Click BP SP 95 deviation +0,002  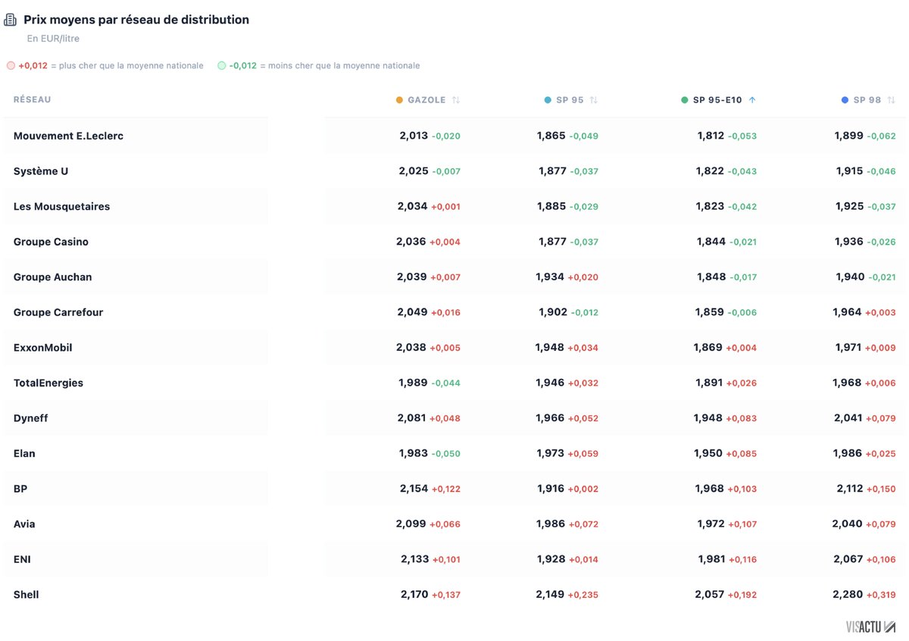[583, 489]
